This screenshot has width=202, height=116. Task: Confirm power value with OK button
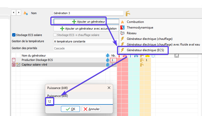(70, 109)
